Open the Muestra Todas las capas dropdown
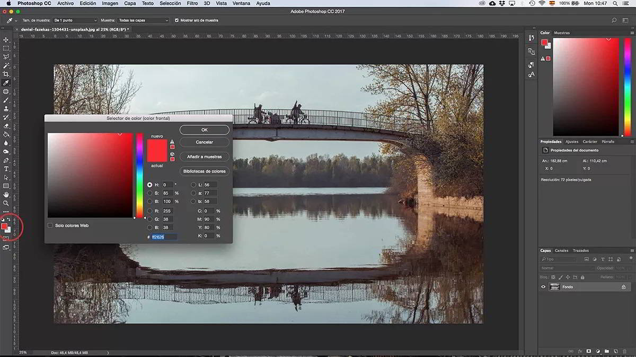Image resolution: width=636 pixels, height=357 pixels. (x=143, y=20)
